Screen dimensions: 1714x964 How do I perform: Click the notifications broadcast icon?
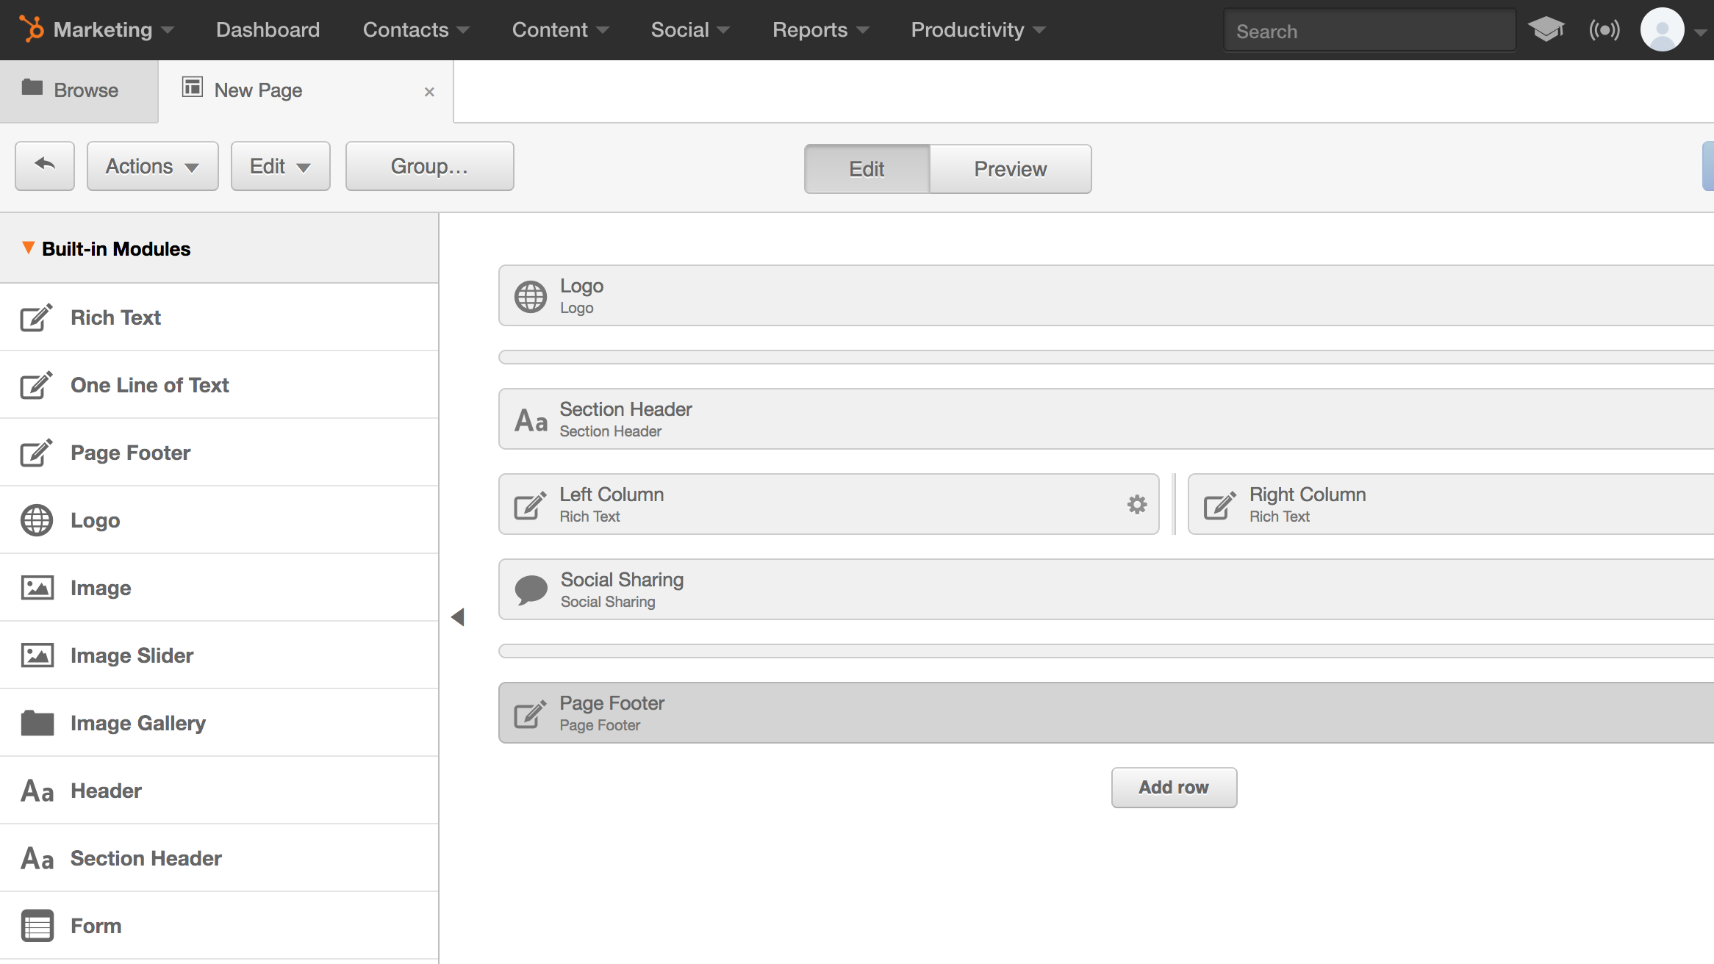point(1605,29)
